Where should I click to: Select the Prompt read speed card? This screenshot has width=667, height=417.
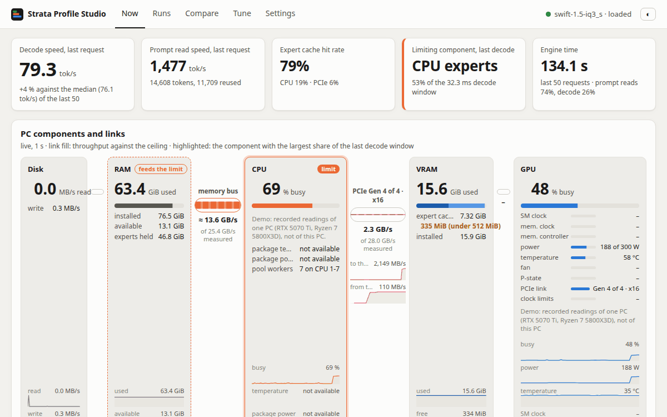203,74
